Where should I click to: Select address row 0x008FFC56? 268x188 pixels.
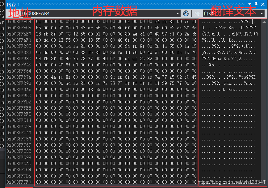pos(19,139)
